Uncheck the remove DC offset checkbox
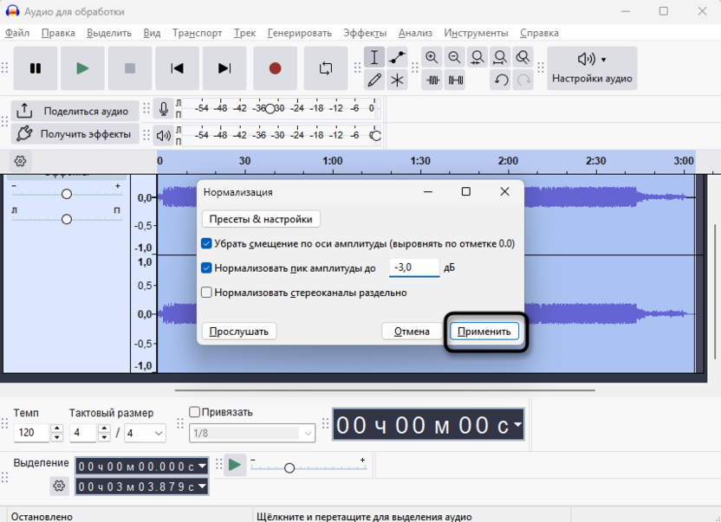 [206, 244]
